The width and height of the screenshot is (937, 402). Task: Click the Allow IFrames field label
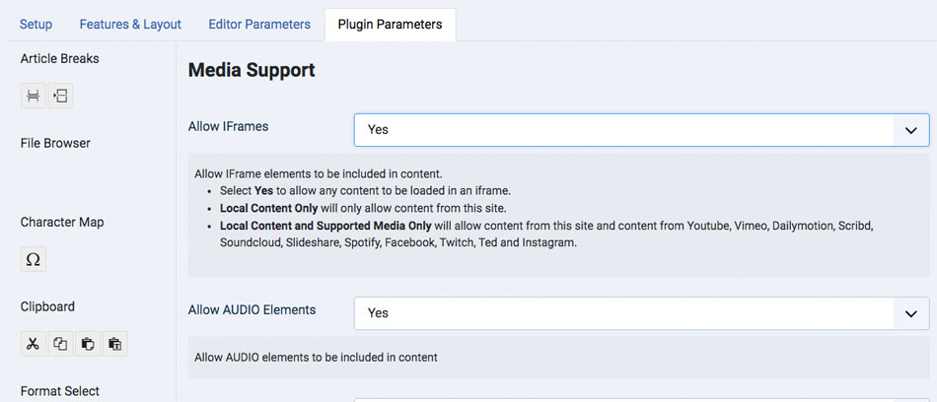tap(228, 126)
